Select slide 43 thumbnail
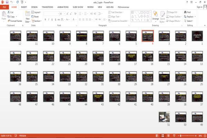This screenshot has width=207, height=138. click(x=98, y=97)
